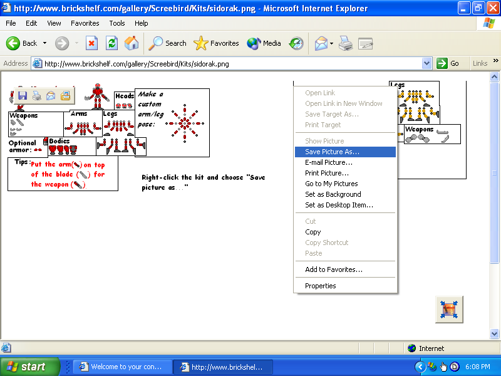This screenshot has height=376, width=501.
Task: Expand the Forward history dropdown arrow
Action: click(x=76, y=43)
